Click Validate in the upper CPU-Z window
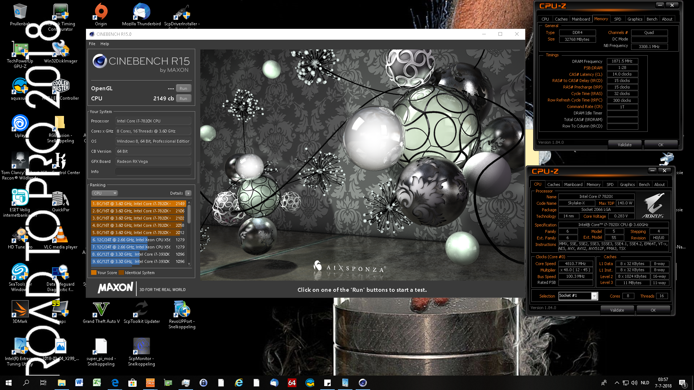The width and height of the screenshot is (694, 390). point(625,145)
